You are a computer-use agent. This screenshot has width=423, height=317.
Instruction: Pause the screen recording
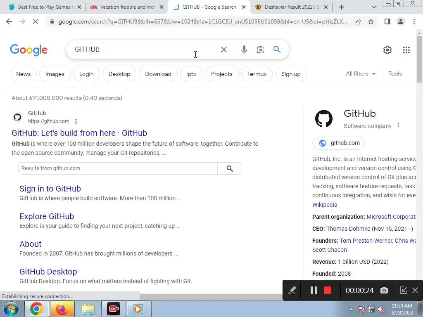314,290
